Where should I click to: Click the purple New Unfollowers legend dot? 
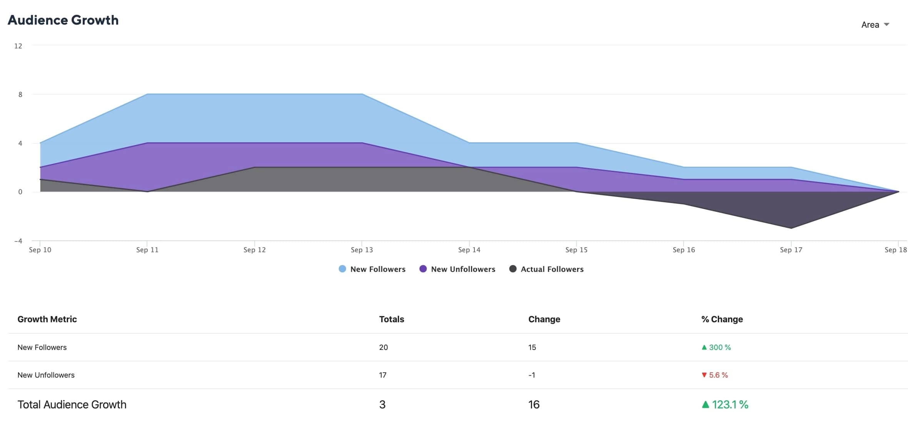[423, 269]
